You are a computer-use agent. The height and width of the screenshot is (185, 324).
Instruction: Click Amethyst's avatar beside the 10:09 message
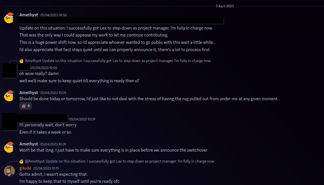click(9, 147)
